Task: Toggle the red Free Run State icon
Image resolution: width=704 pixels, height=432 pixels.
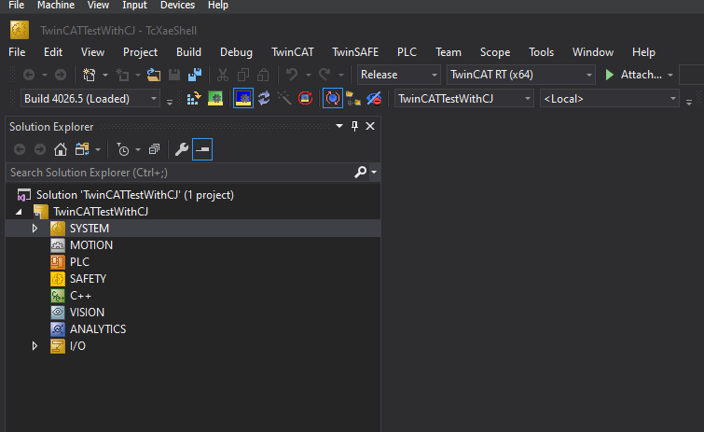Action: pos(305,98)
